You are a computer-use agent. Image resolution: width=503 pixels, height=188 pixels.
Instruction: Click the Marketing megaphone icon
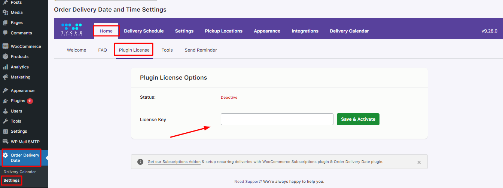pyautogui.click(x=5, y=77)
